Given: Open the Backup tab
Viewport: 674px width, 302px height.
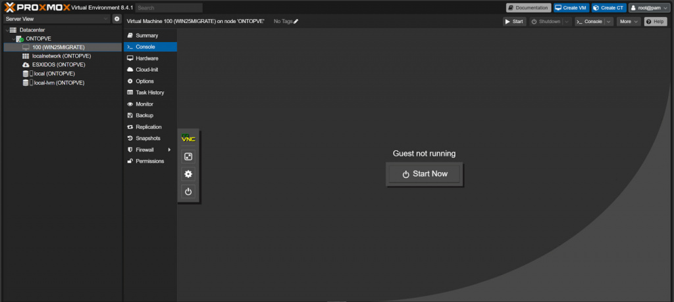Looking at the screenshot, I should point(151,116).
